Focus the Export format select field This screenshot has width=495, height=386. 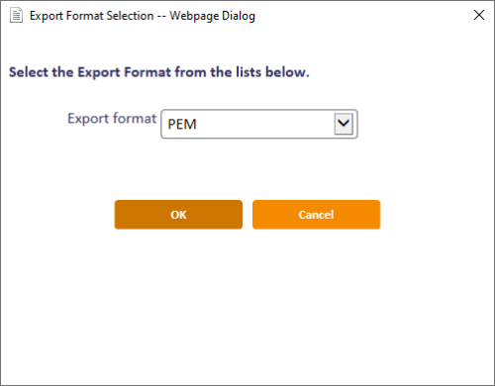coord(259,124)
